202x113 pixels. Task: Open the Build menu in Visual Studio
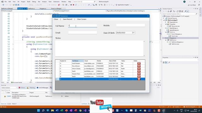tap(29, 2)
